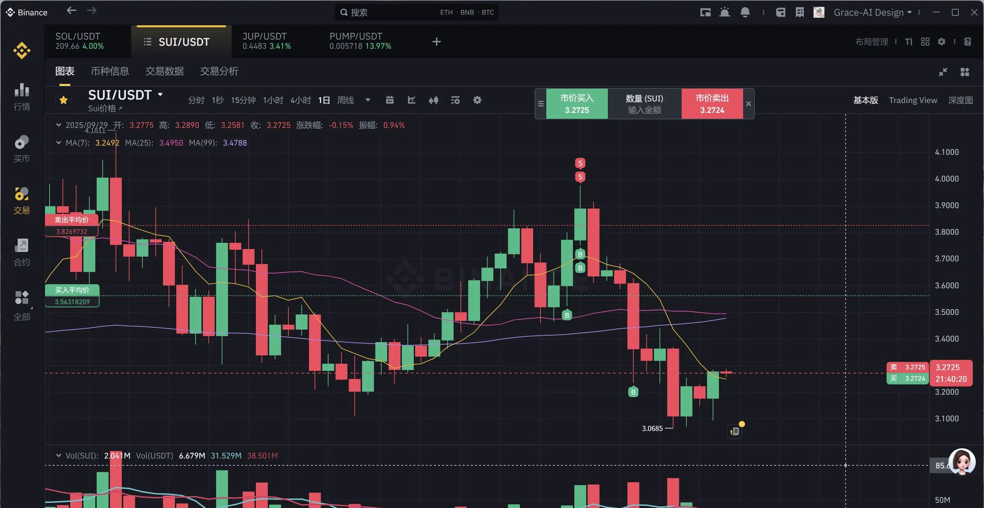The height and width of the screenshot is (508, 984).
Task: Select the 分时 timeframe
Action: [x=196, y=100]
